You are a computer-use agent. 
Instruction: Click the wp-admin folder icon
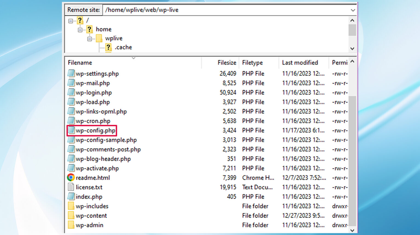71,225
